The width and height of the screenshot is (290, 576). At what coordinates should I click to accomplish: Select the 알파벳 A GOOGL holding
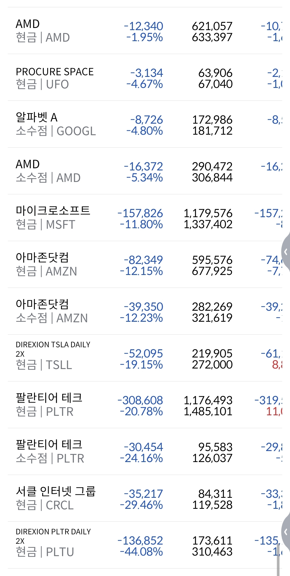[56, 124]
